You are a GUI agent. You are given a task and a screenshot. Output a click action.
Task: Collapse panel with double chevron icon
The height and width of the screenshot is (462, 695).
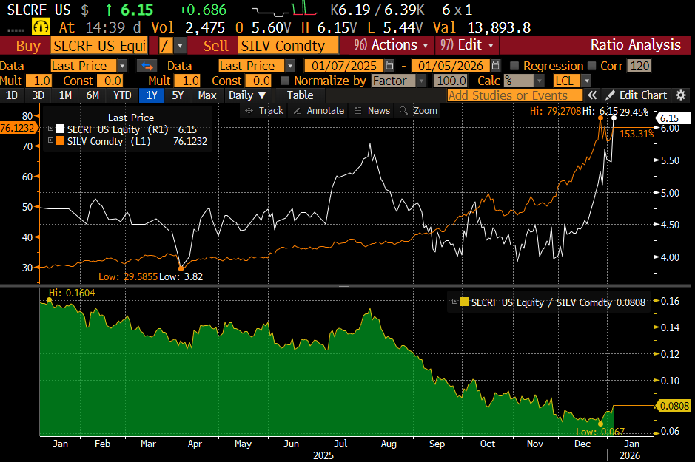[x=592, y=95]
